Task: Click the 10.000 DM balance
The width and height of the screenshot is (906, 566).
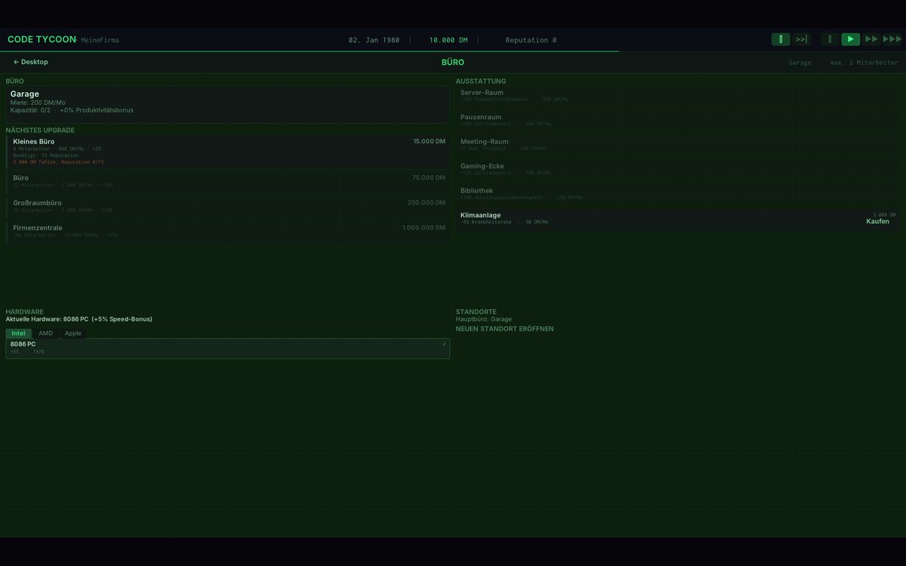Action: click(448, 40)
